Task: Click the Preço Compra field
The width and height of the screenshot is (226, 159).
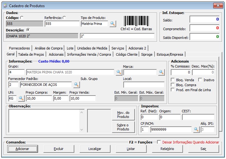Action: click(39, 98)
